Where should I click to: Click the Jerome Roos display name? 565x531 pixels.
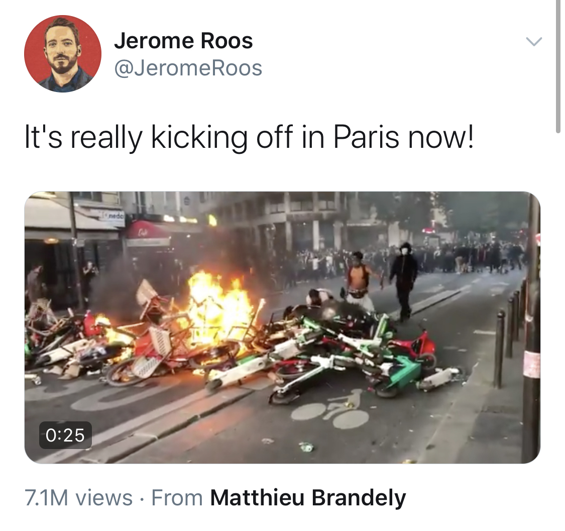(x=183, y=40)
